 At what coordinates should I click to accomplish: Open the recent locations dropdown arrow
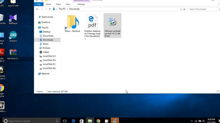(x=46, y=9)
